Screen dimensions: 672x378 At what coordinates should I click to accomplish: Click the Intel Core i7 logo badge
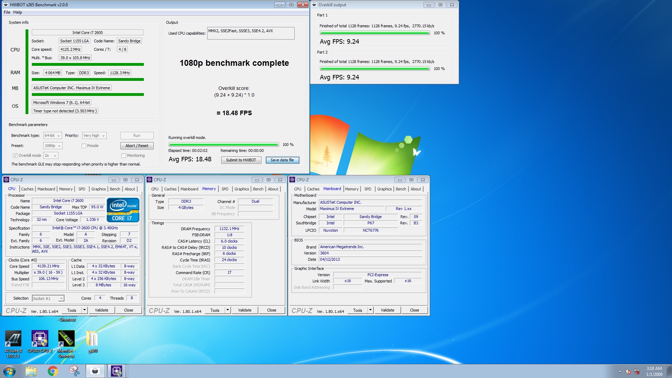pyautogui.click(x=123, y=210)
